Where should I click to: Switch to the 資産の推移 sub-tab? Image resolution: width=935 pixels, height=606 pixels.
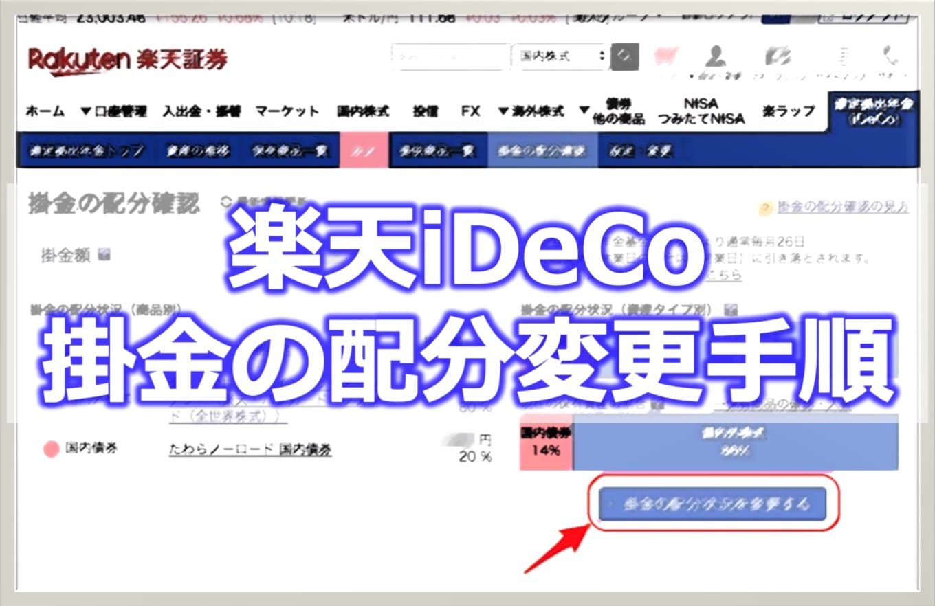click(x=197, y=152)
